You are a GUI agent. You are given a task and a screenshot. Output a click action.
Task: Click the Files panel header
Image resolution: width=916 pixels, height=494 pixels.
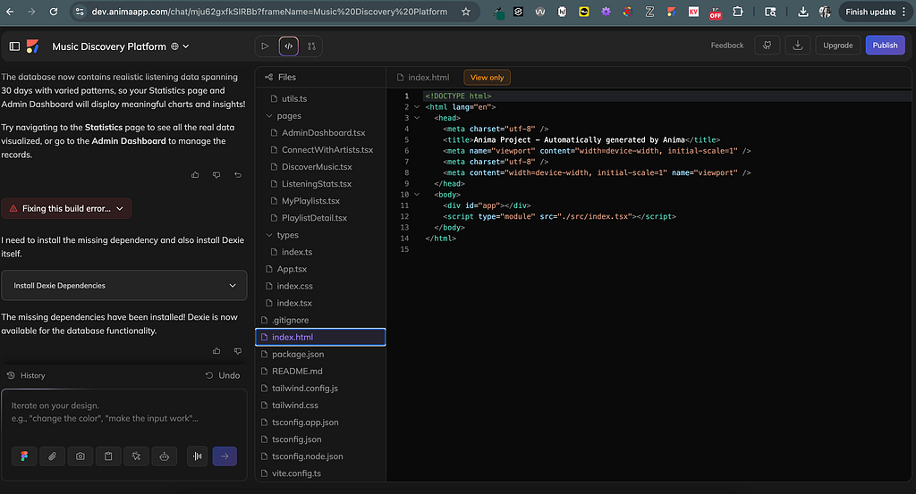(280, 77)
